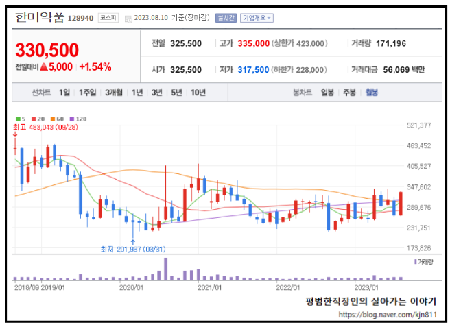The width and height of the screenshot is (450, 327).
Task: Click the stock name 한미약품
Action: coord(40,17)
